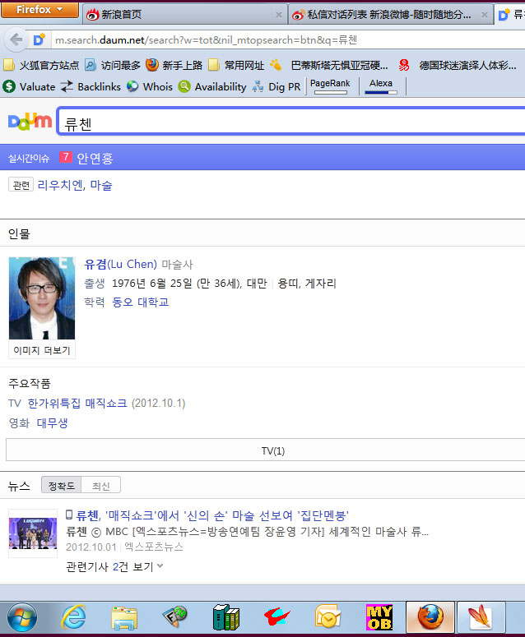Open the Firefox application menu
525x637 pixels.
[x=39, y=10]
